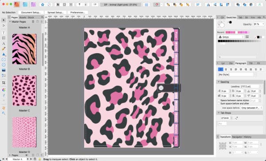The height and width of the screenshot is (161, 266).
Task: Click the first recent pink swatch
Action: [227, 32]
